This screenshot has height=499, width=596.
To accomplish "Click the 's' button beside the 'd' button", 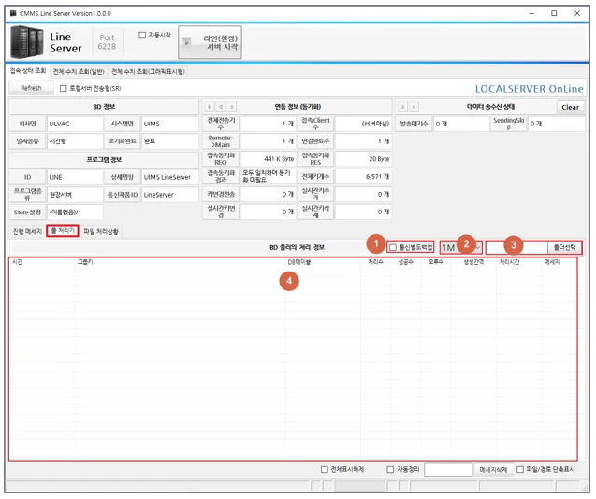I will click(231, 107).
